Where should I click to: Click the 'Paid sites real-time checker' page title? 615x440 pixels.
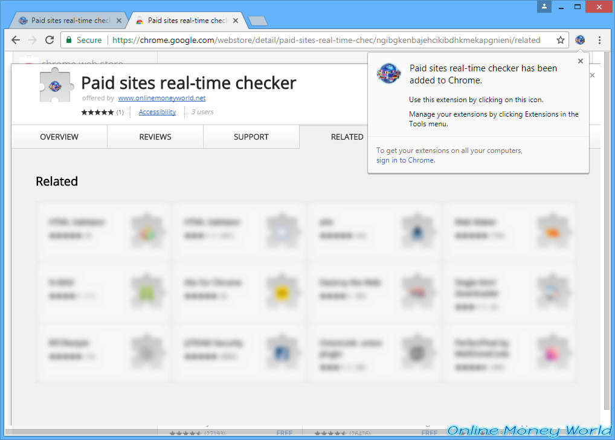pyautogui.click(x=188, y=83)
